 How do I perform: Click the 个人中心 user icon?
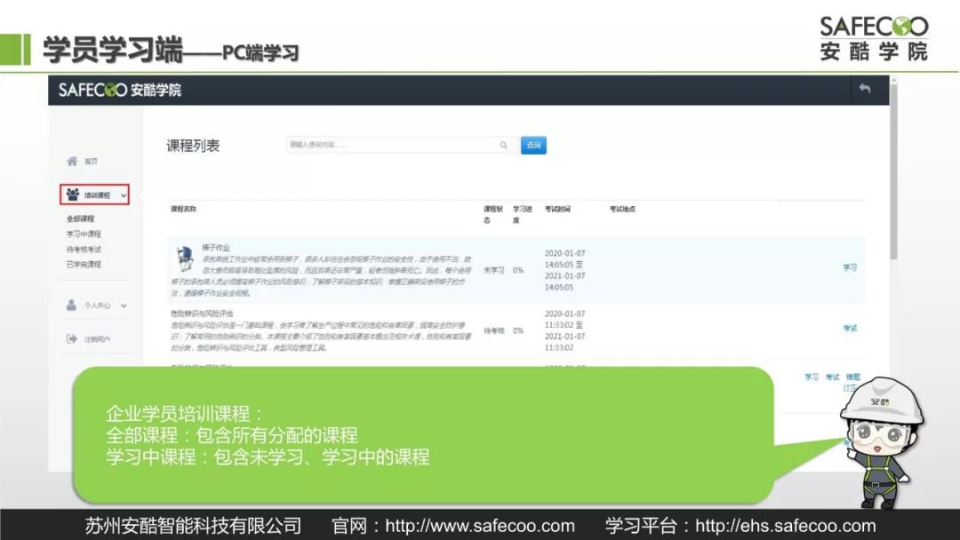[72, 305]
